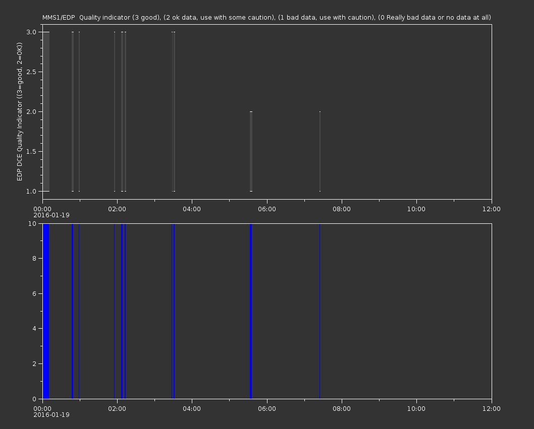Click the 2016-01-19 date under the blue-bar plot
The image size is (534, 429).
click(x=51, y=415)
